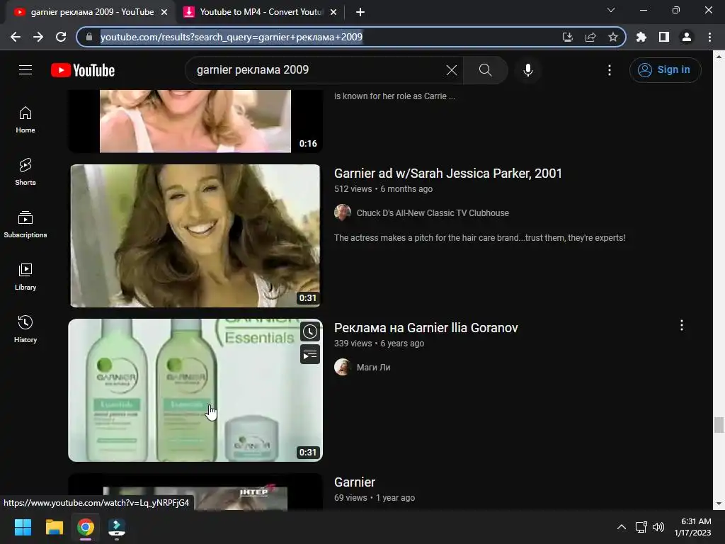Click the install app icon in address bar
The height and width of the screenshot is (544, 725).
click(567, 37)
